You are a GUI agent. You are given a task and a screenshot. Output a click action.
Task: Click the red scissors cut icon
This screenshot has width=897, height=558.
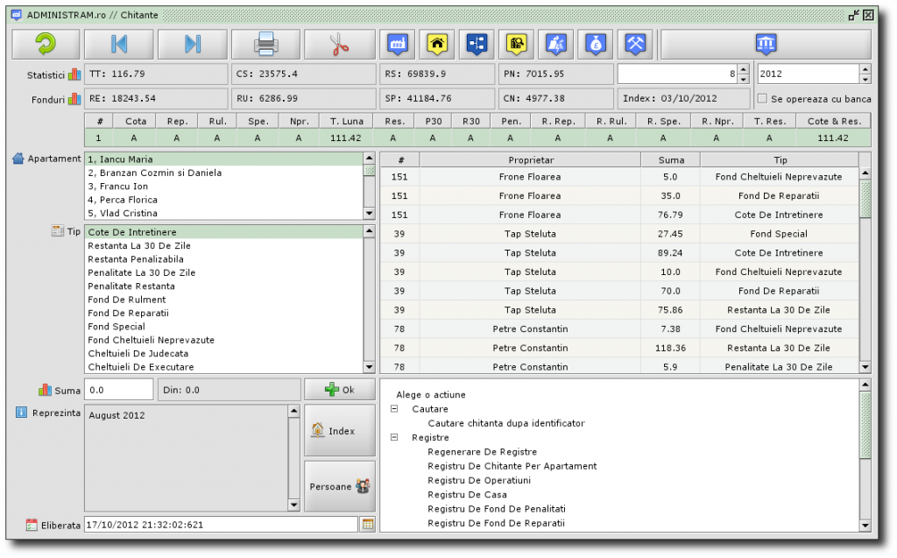[x=339, y=44]
